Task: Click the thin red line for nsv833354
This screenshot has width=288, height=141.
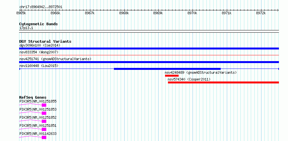Action: (x=149, y=55)
